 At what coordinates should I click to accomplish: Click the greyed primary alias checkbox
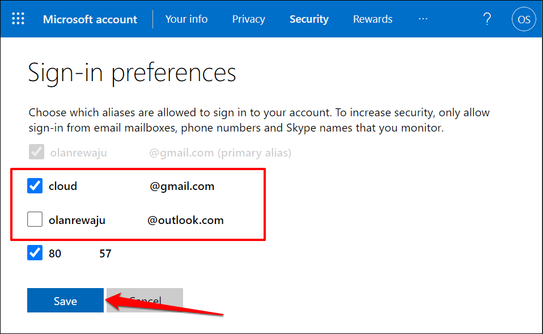(x=35, y=153)
